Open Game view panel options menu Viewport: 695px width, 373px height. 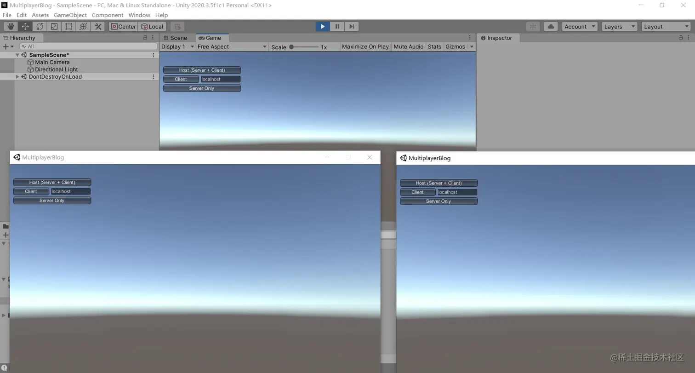470,38
